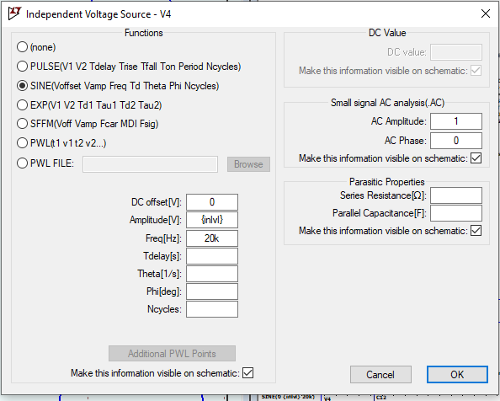This screenshot has width=500, height=401.
Task: Edit the AC Phase field
Action: point(456,141)
